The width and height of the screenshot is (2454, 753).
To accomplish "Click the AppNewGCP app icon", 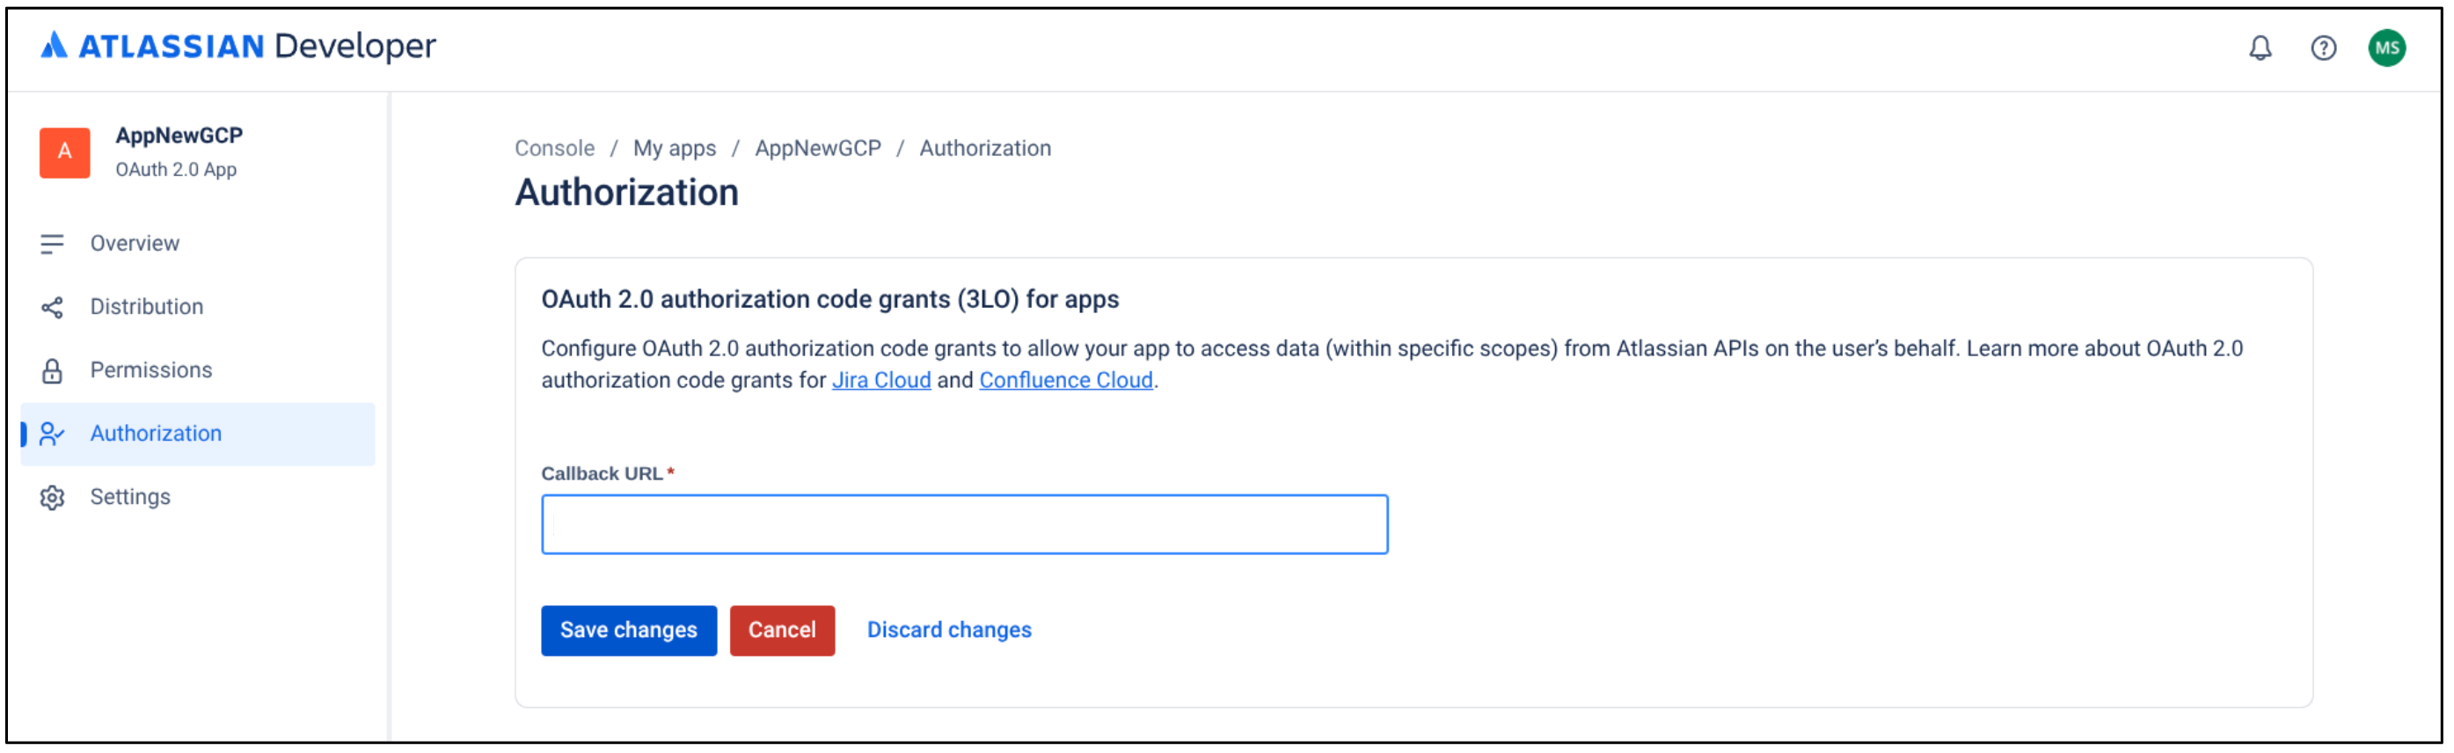I will 65,152.
